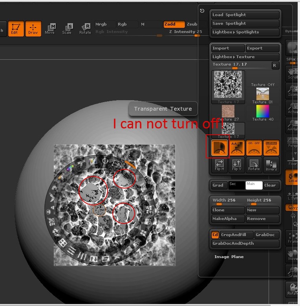Click the Scroll view icon
Screen dimensions: 300x306
(x=293, y=73)
